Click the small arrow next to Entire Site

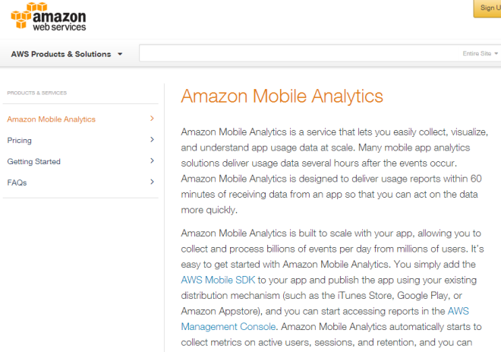[496, 54]
